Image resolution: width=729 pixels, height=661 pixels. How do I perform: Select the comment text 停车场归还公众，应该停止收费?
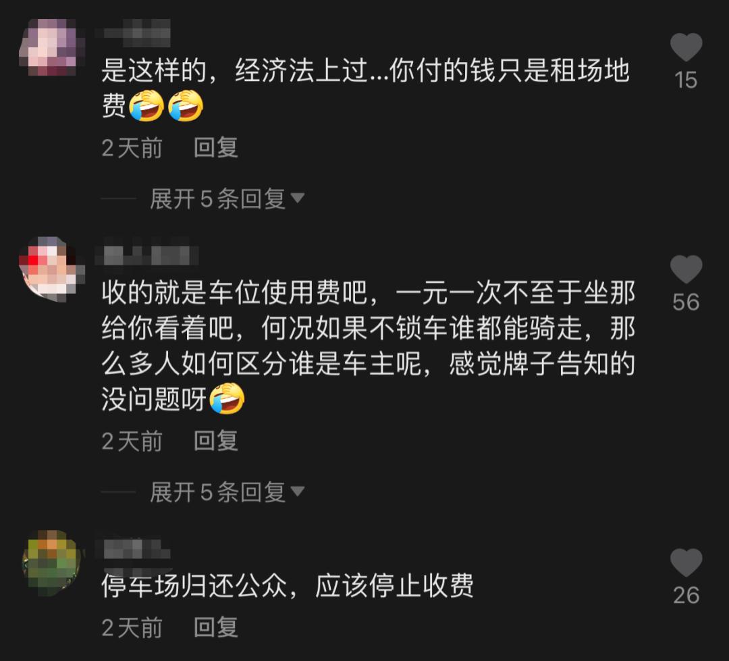(x=288, y=585)
